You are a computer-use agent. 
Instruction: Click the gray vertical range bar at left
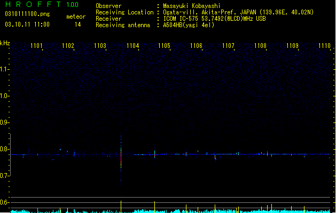click(x=10, y=155)
